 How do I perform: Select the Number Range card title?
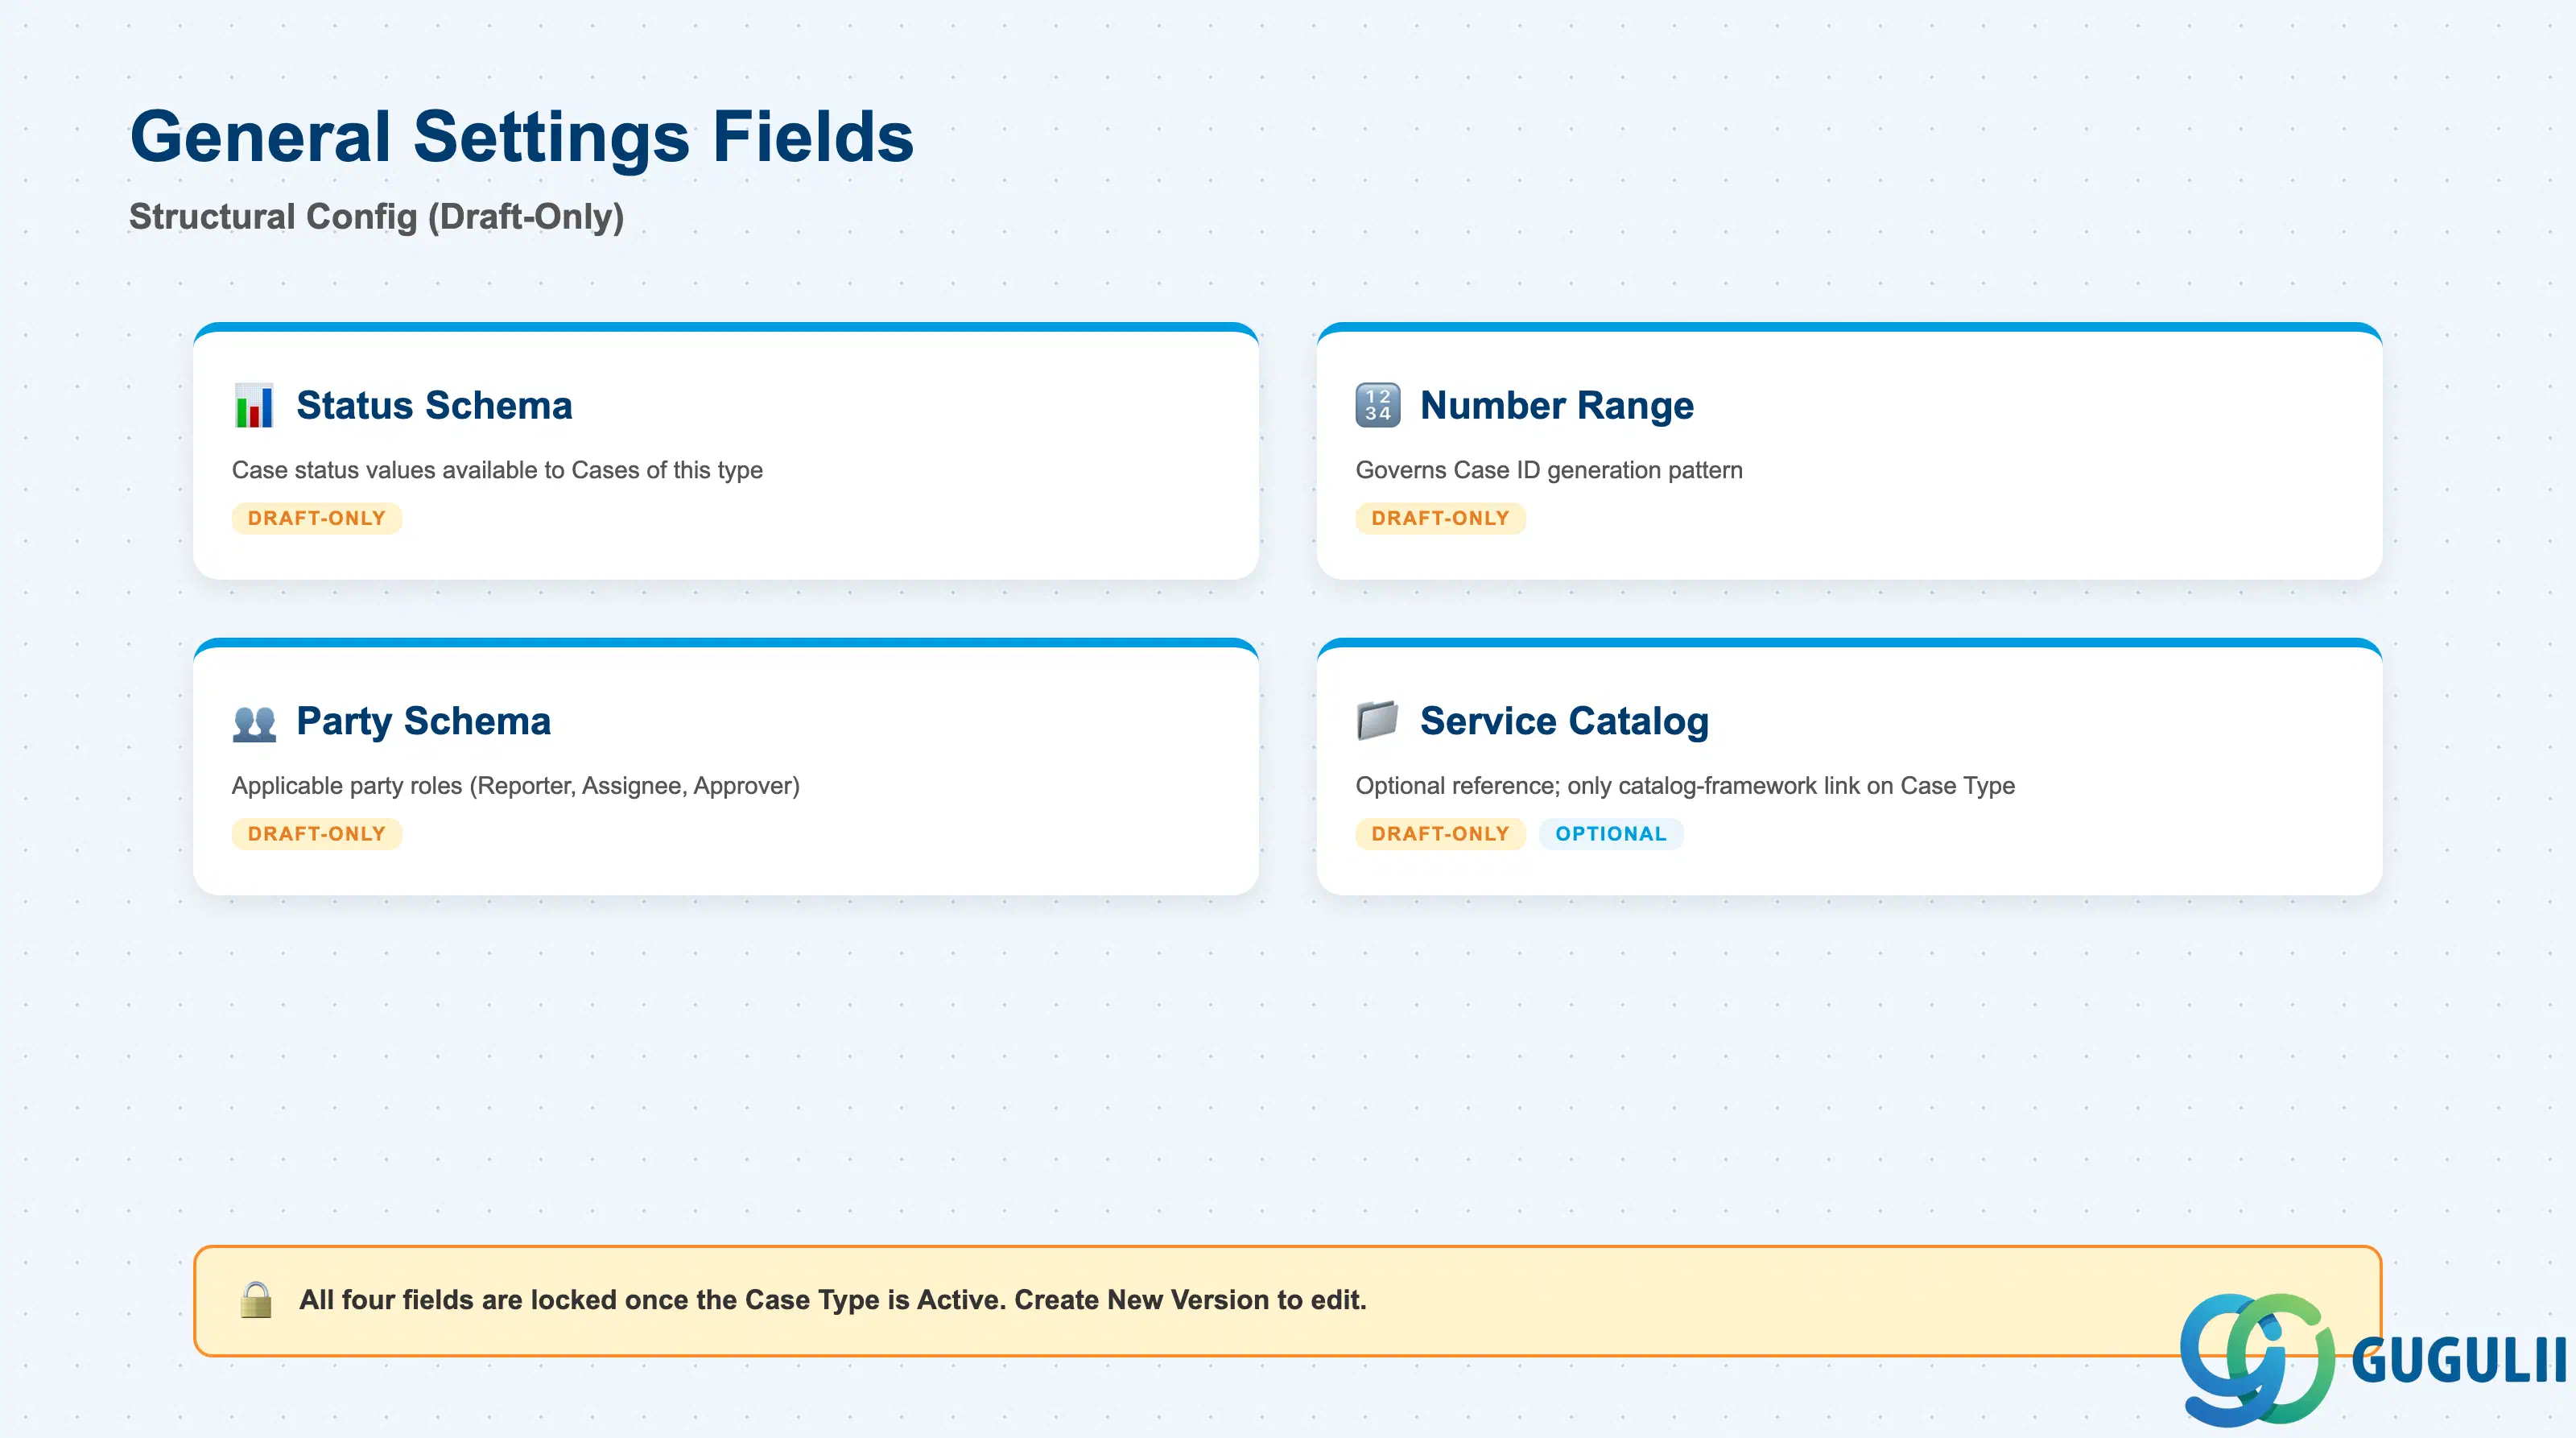click(1557, 406)
